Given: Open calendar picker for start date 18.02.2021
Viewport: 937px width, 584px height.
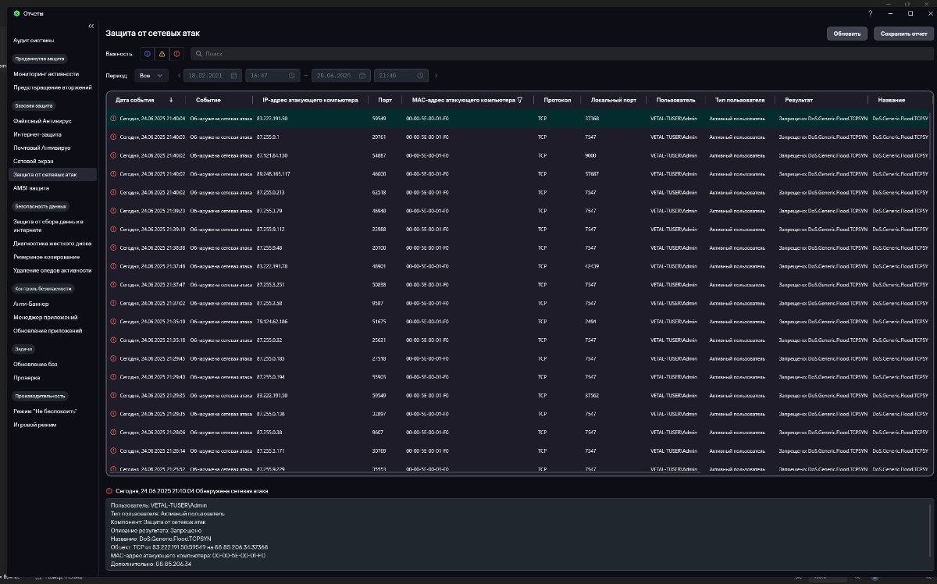Looking at the screenshot, I should pyautogui.click(x=233, y=76).
